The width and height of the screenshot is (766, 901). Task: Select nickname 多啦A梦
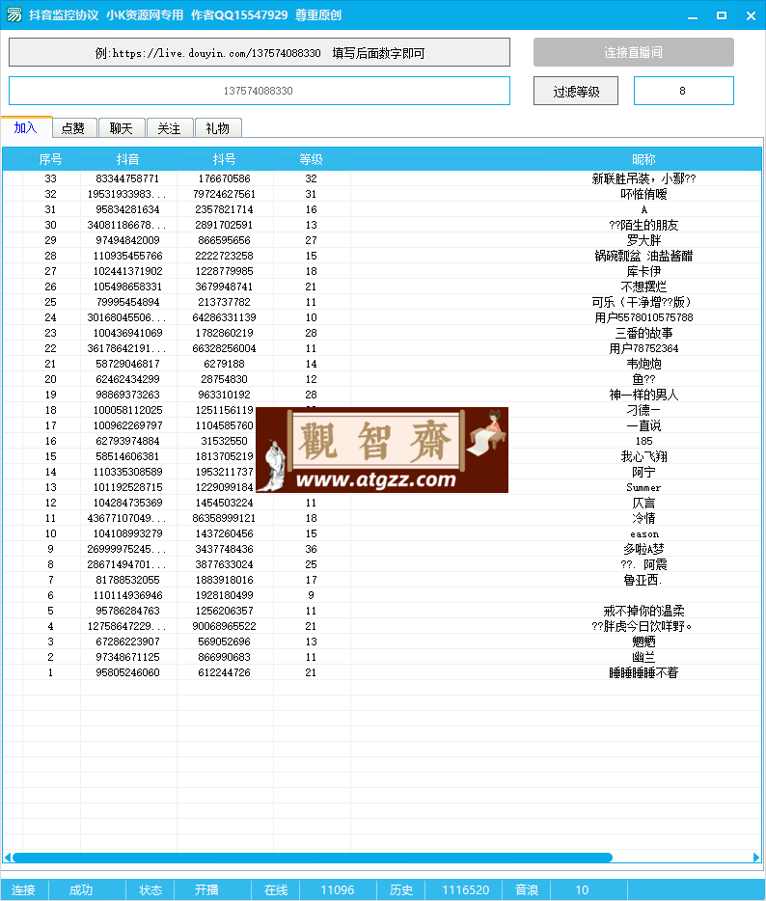pyautogui.click(x=643, y=549)
